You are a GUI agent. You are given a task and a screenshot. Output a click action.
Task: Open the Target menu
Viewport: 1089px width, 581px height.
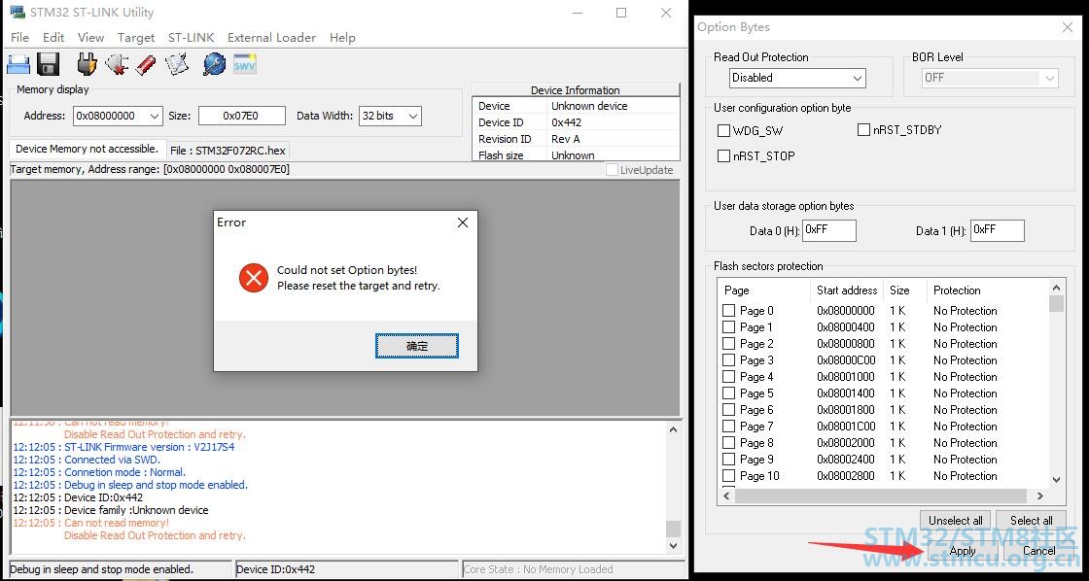coord(136,38)
